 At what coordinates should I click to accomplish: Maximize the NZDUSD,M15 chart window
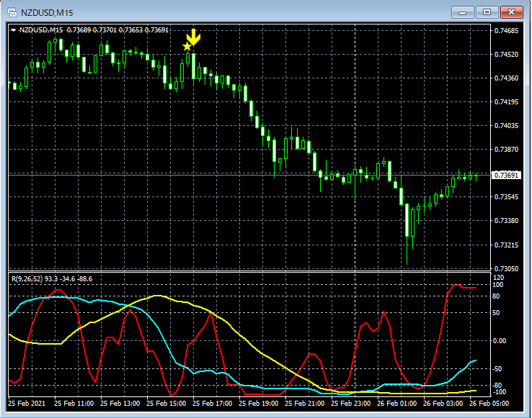[487, 12]
